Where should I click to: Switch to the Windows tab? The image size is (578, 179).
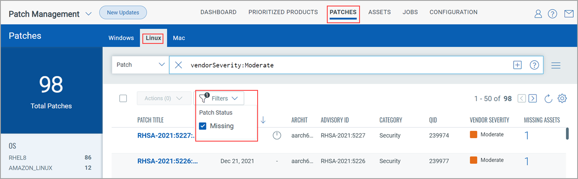121,38
